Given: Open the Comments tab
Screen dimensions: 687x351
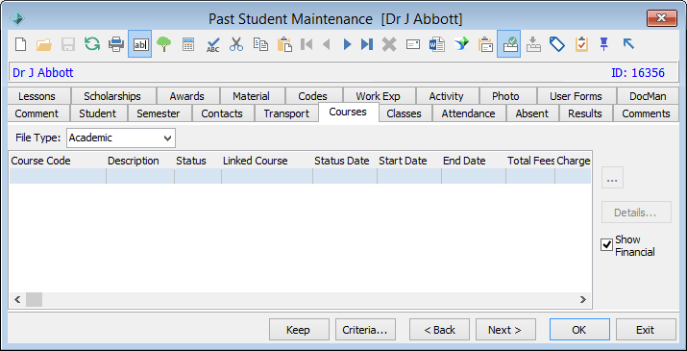Looking at the screenshot, I should [x=646, y=113].
